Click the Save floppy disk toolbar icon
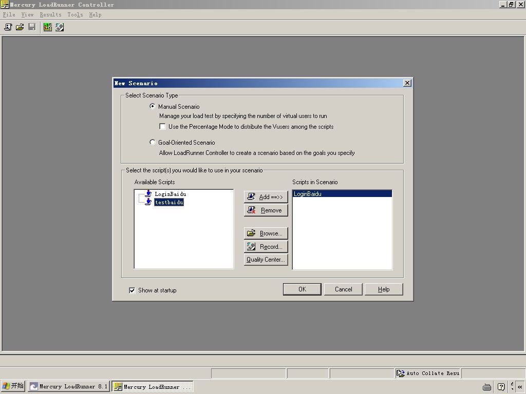 (32, 27)
